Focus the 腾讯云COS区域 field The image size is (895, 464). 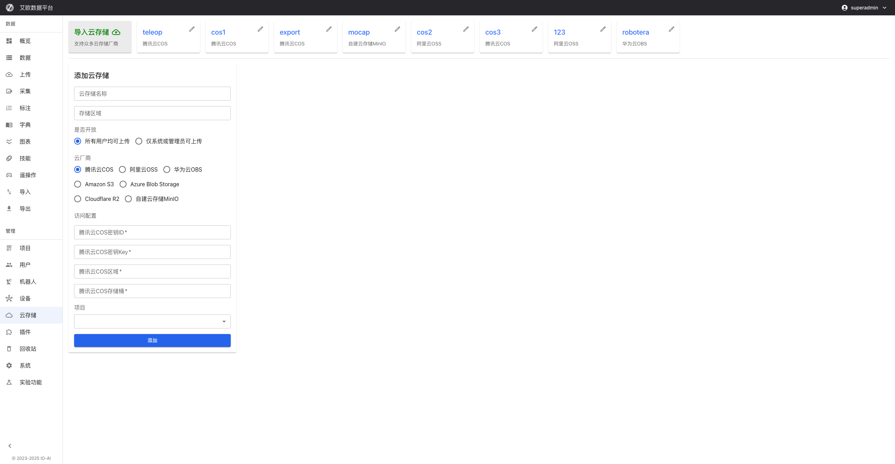(152, 271)
